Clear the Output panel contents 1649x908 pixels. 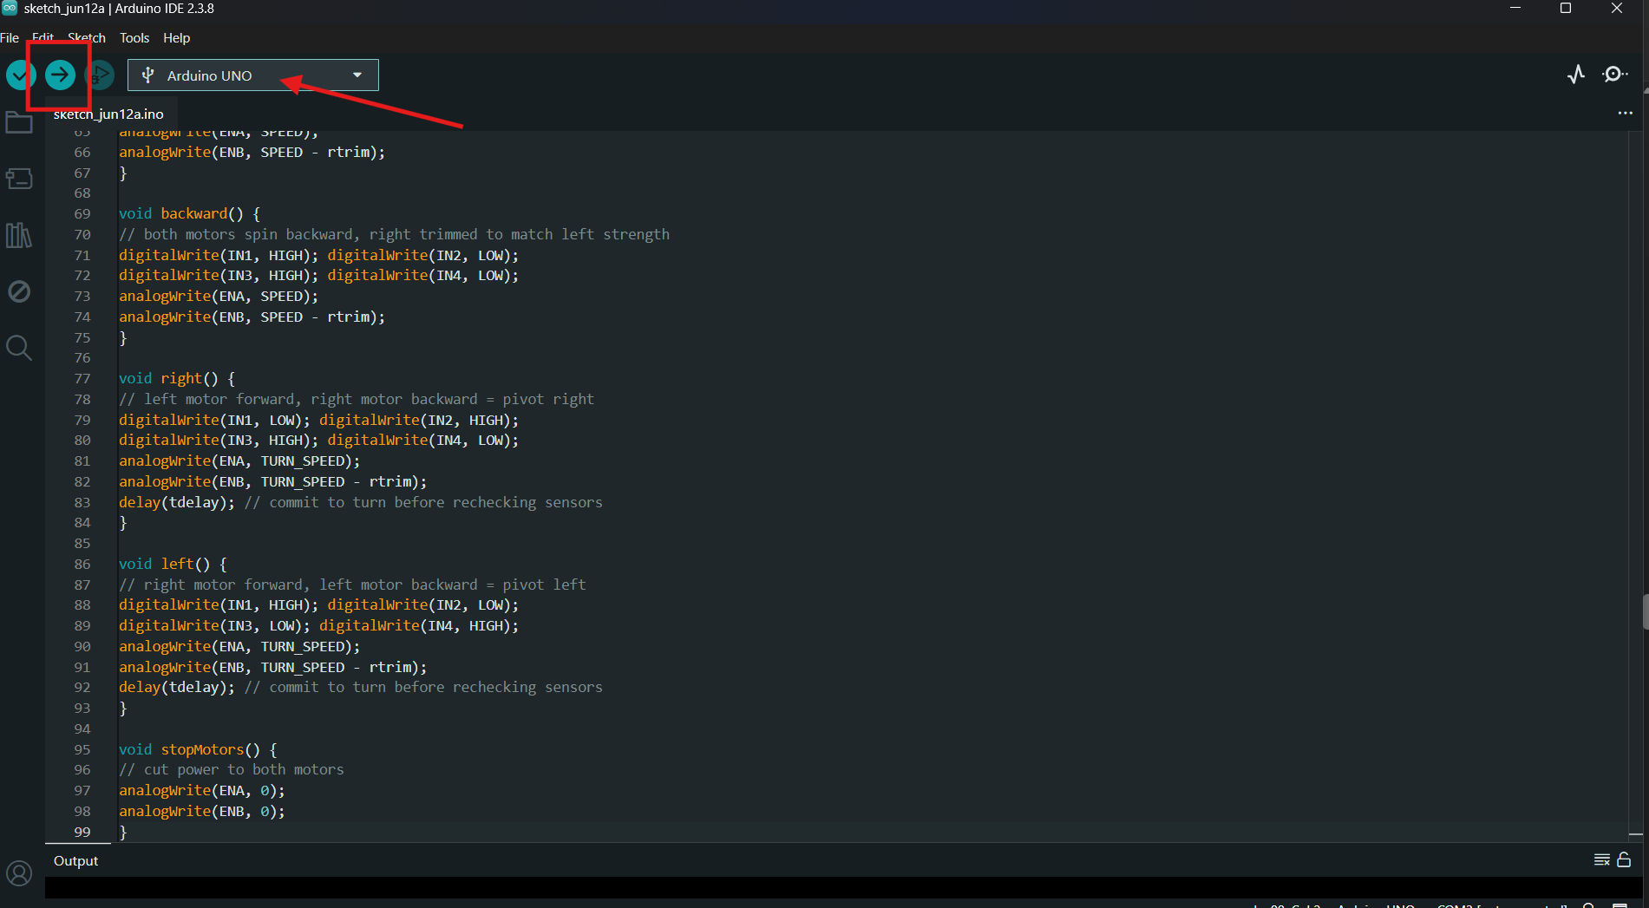[x=1601, y=860]
